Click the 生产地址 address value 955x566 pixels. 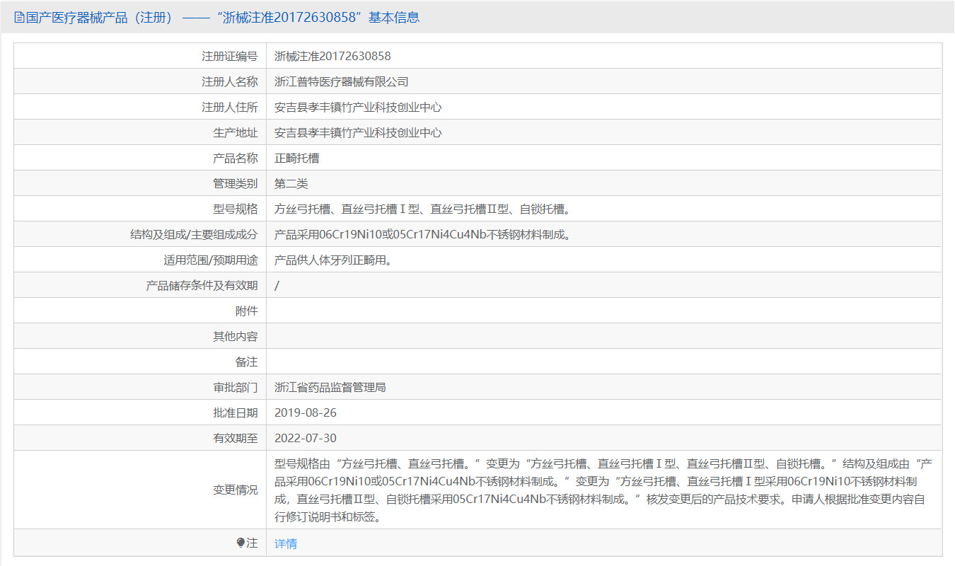pyautogui.click(x=358, y=132)
